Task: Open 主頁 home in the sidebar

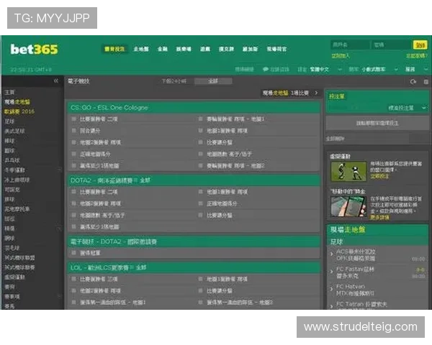Action: [9, 92]
